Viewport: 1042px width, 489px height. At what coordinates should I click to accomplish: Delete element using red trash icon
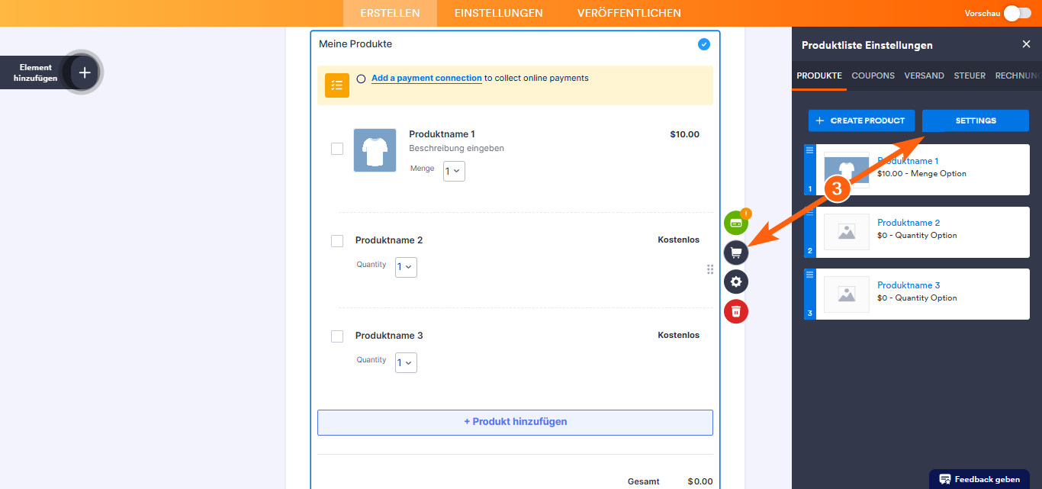click(x=736, y=311)
